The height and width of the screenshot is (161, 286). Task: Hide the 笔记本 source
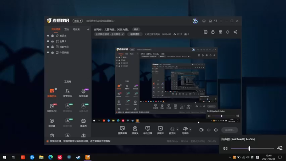click(48, 35)
